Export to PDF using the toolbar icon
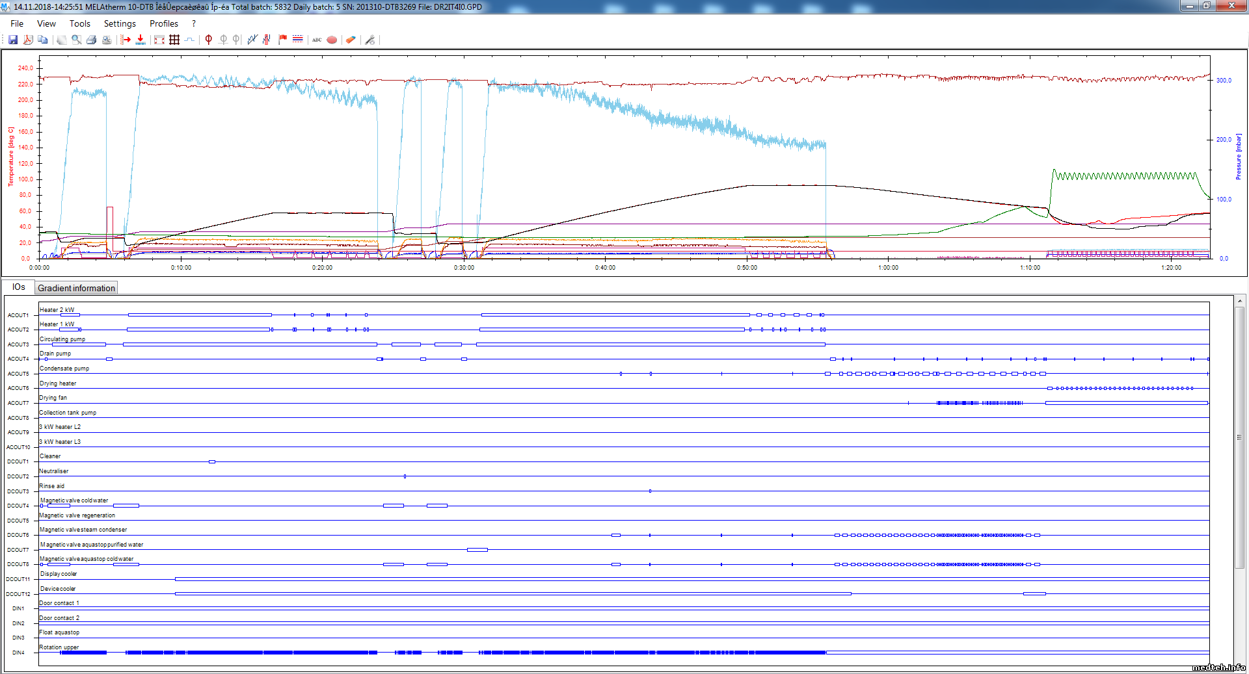 click(x=28, y=40)
